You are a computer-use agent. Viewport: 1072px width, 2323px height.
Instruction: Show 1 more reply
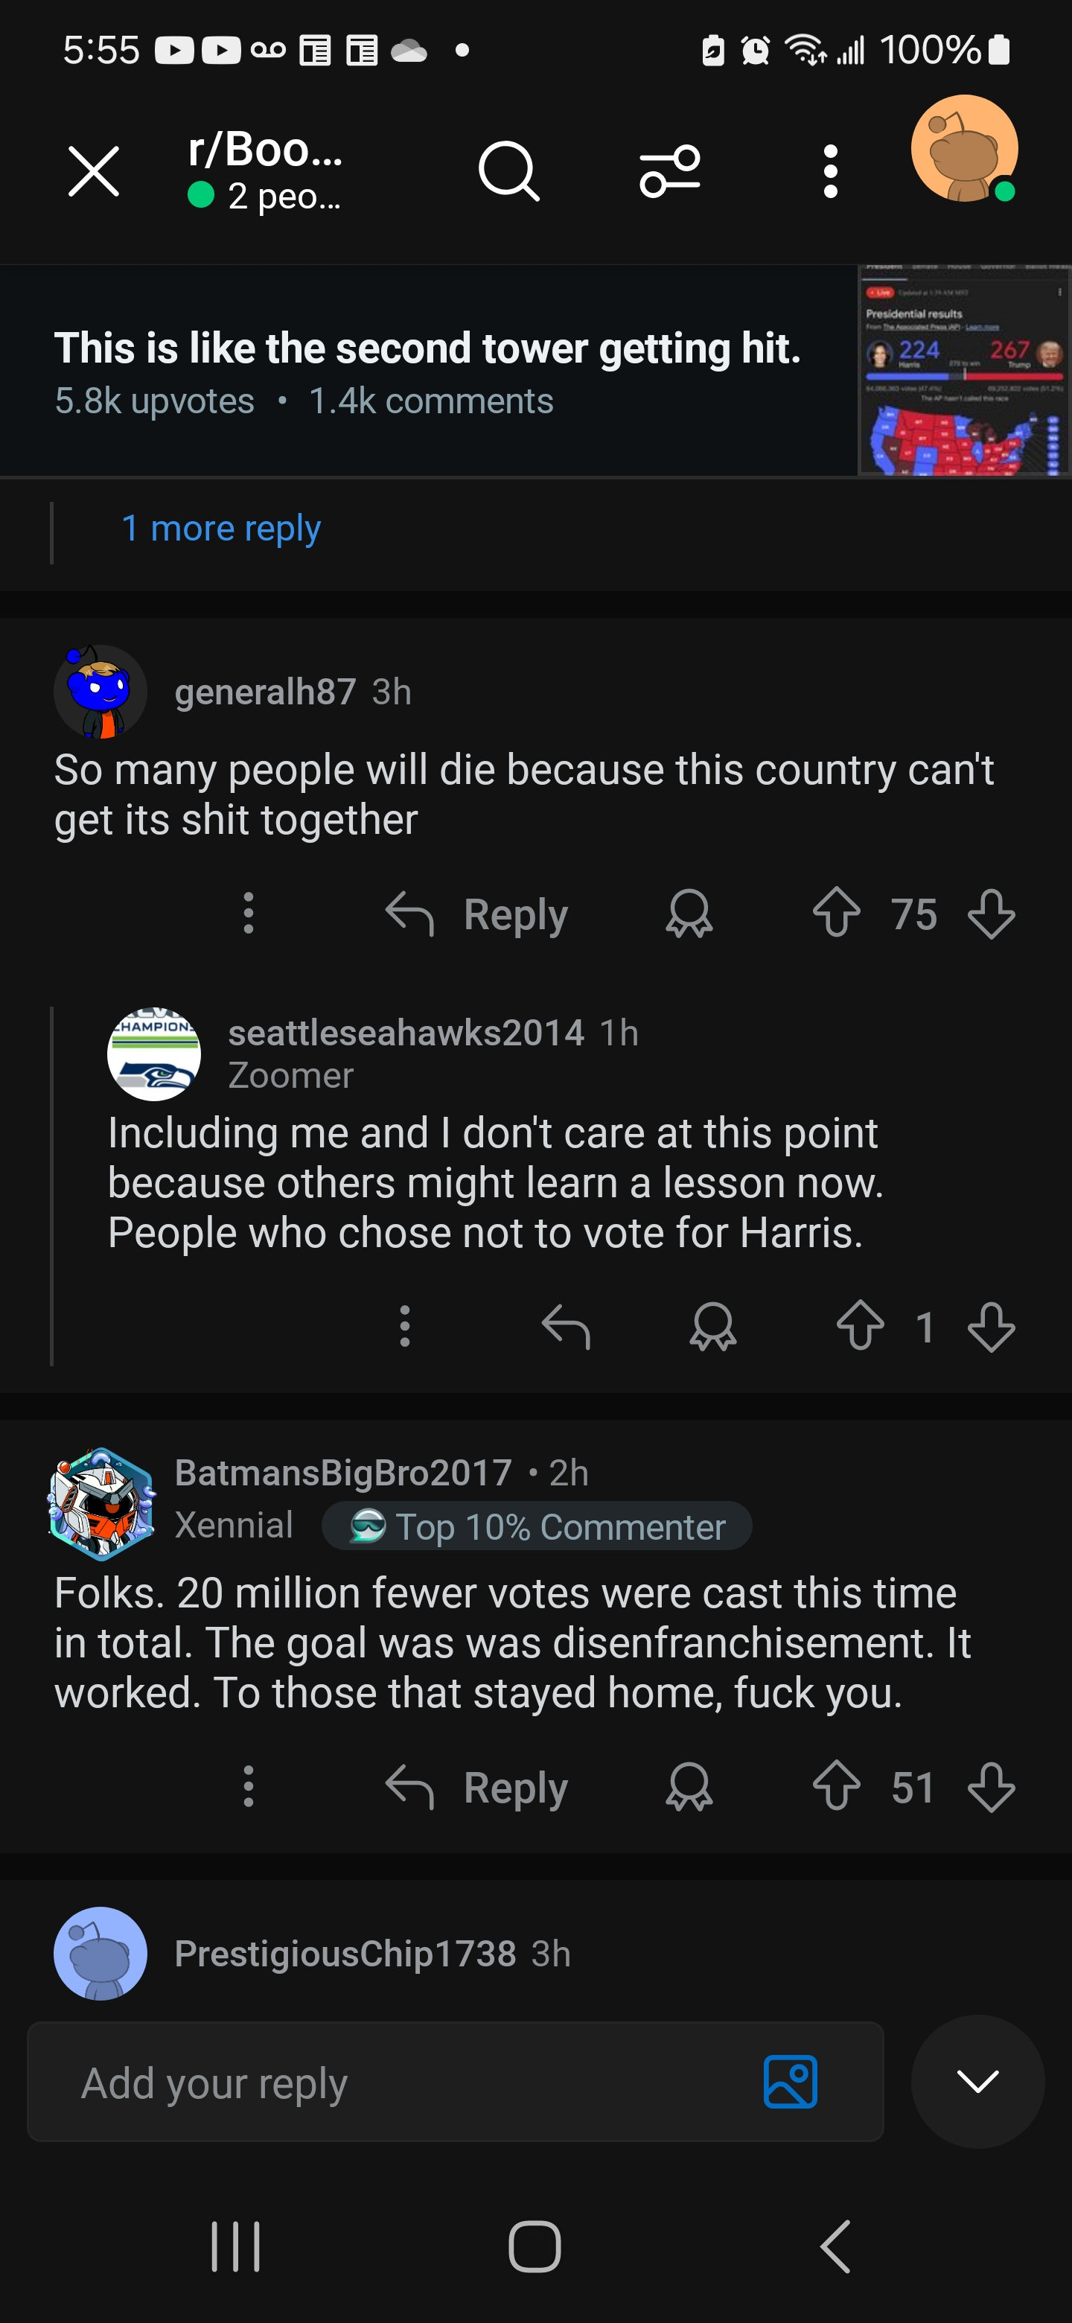(222, 528)
